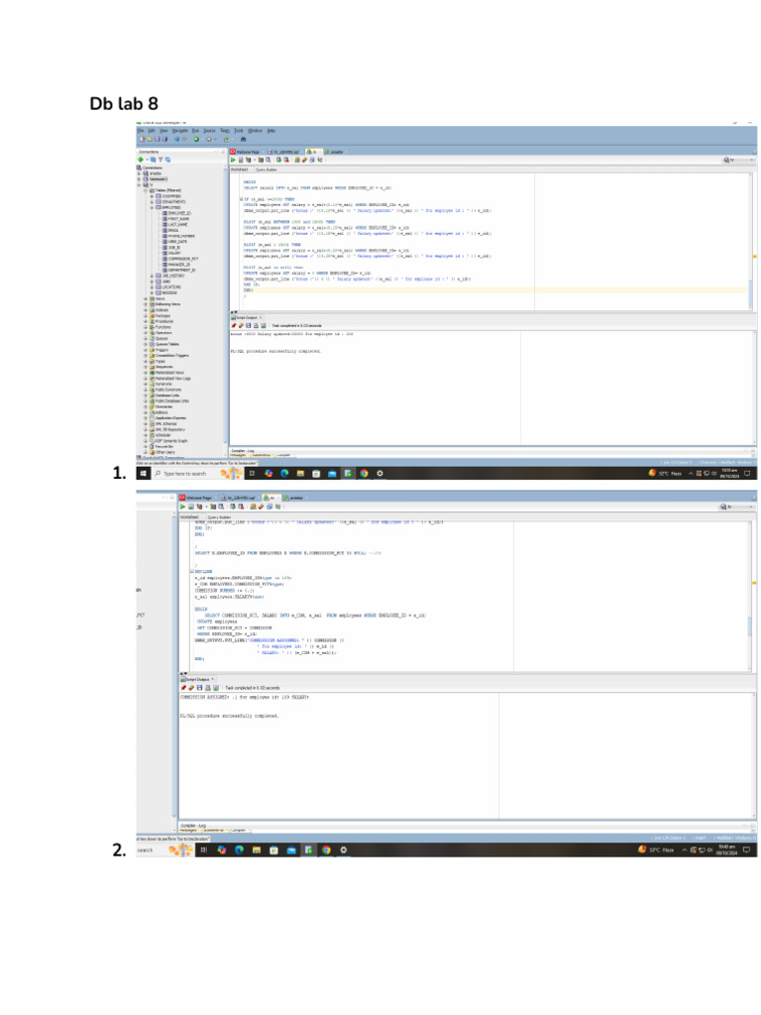Expand the Procedures node in the connections tree
Viewport: 761px width, 1015px height.
[x=145, y=321]
